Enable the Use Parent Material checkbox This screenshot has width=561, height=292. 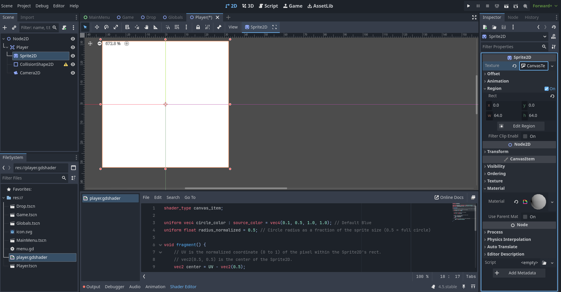click(x=525, y=217)
